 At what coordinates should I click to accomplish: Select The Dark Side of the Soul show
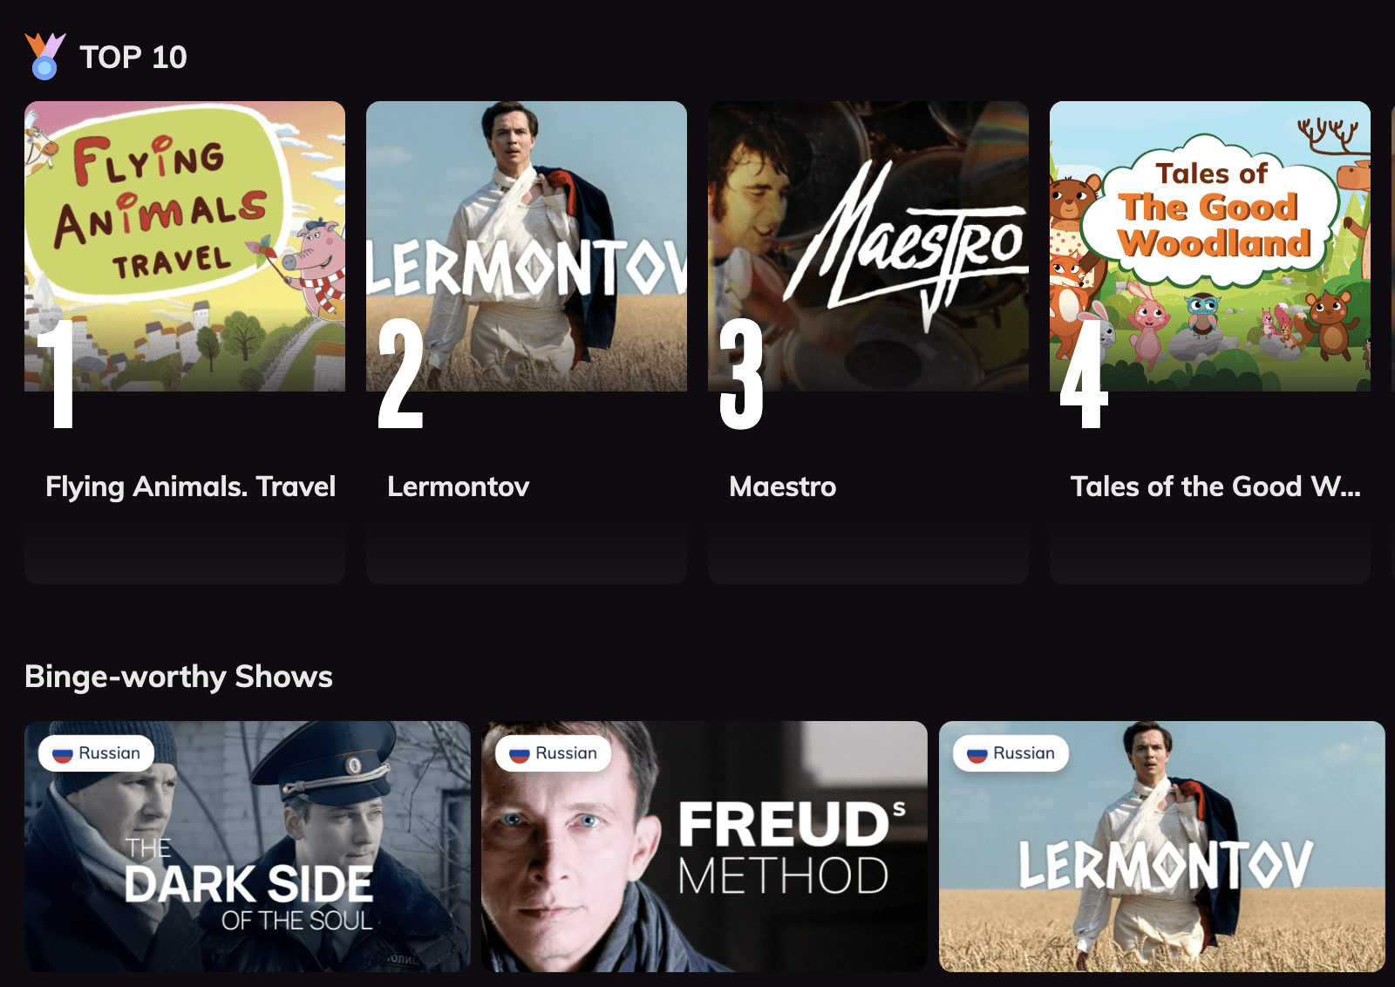[248, 847]
